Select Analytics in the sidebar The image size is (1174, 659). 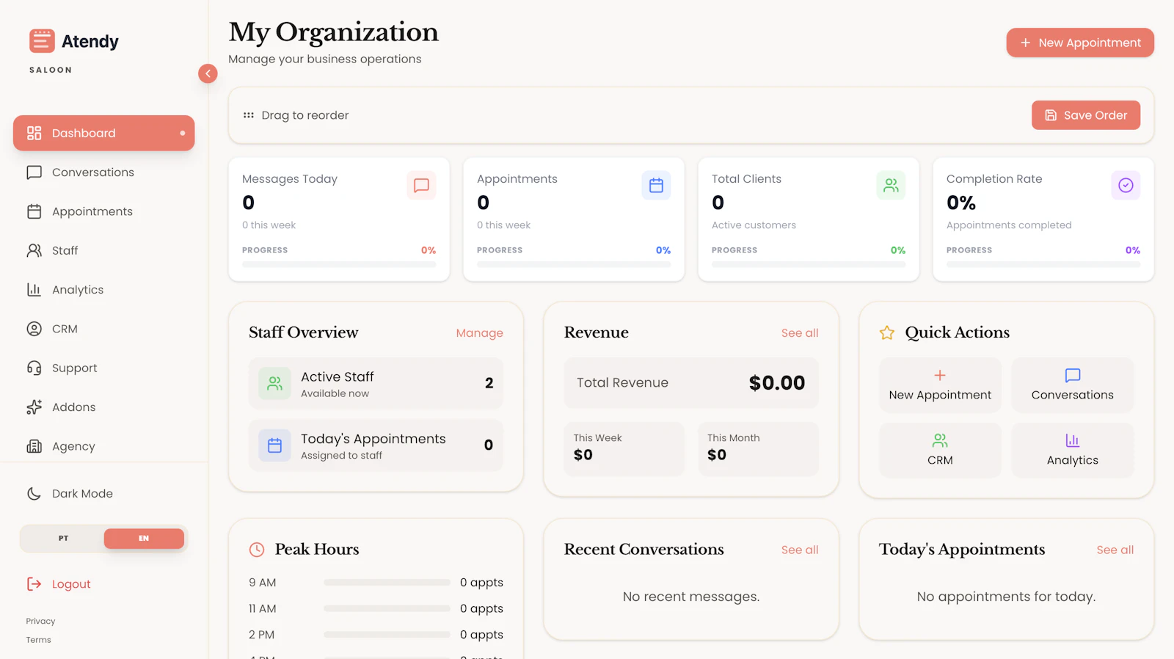[x=103, y=290]
